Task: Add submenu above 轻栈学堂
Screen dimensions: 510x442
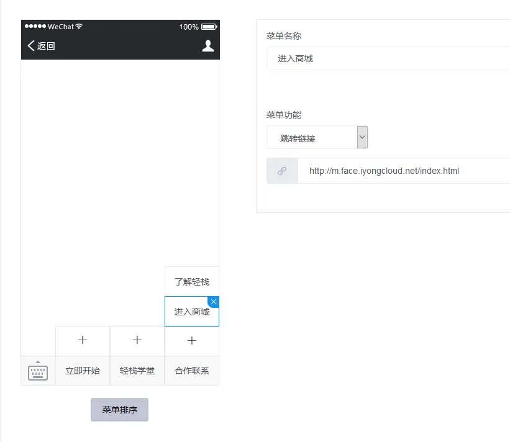Action: point(137,341)
